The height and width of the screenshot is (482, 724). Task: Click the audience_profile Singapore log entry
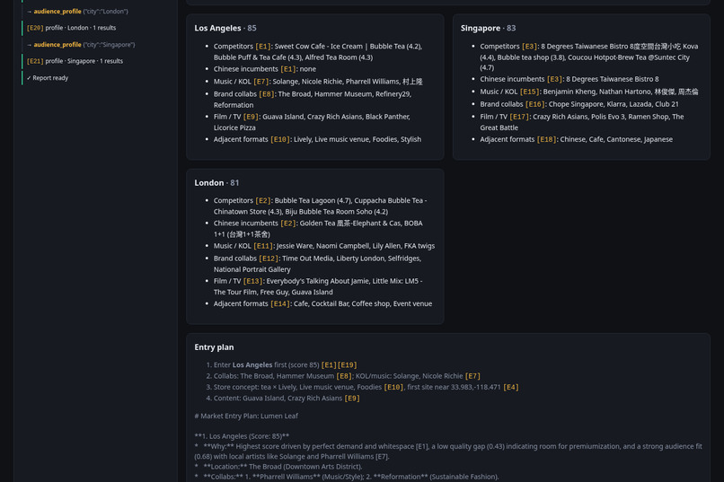pos(81,45)
